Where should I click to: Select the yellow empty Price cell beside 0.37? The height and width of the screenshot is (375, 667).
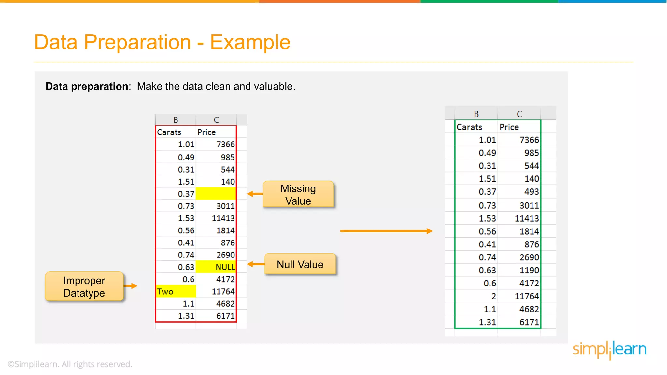click(x=216, y=194)
